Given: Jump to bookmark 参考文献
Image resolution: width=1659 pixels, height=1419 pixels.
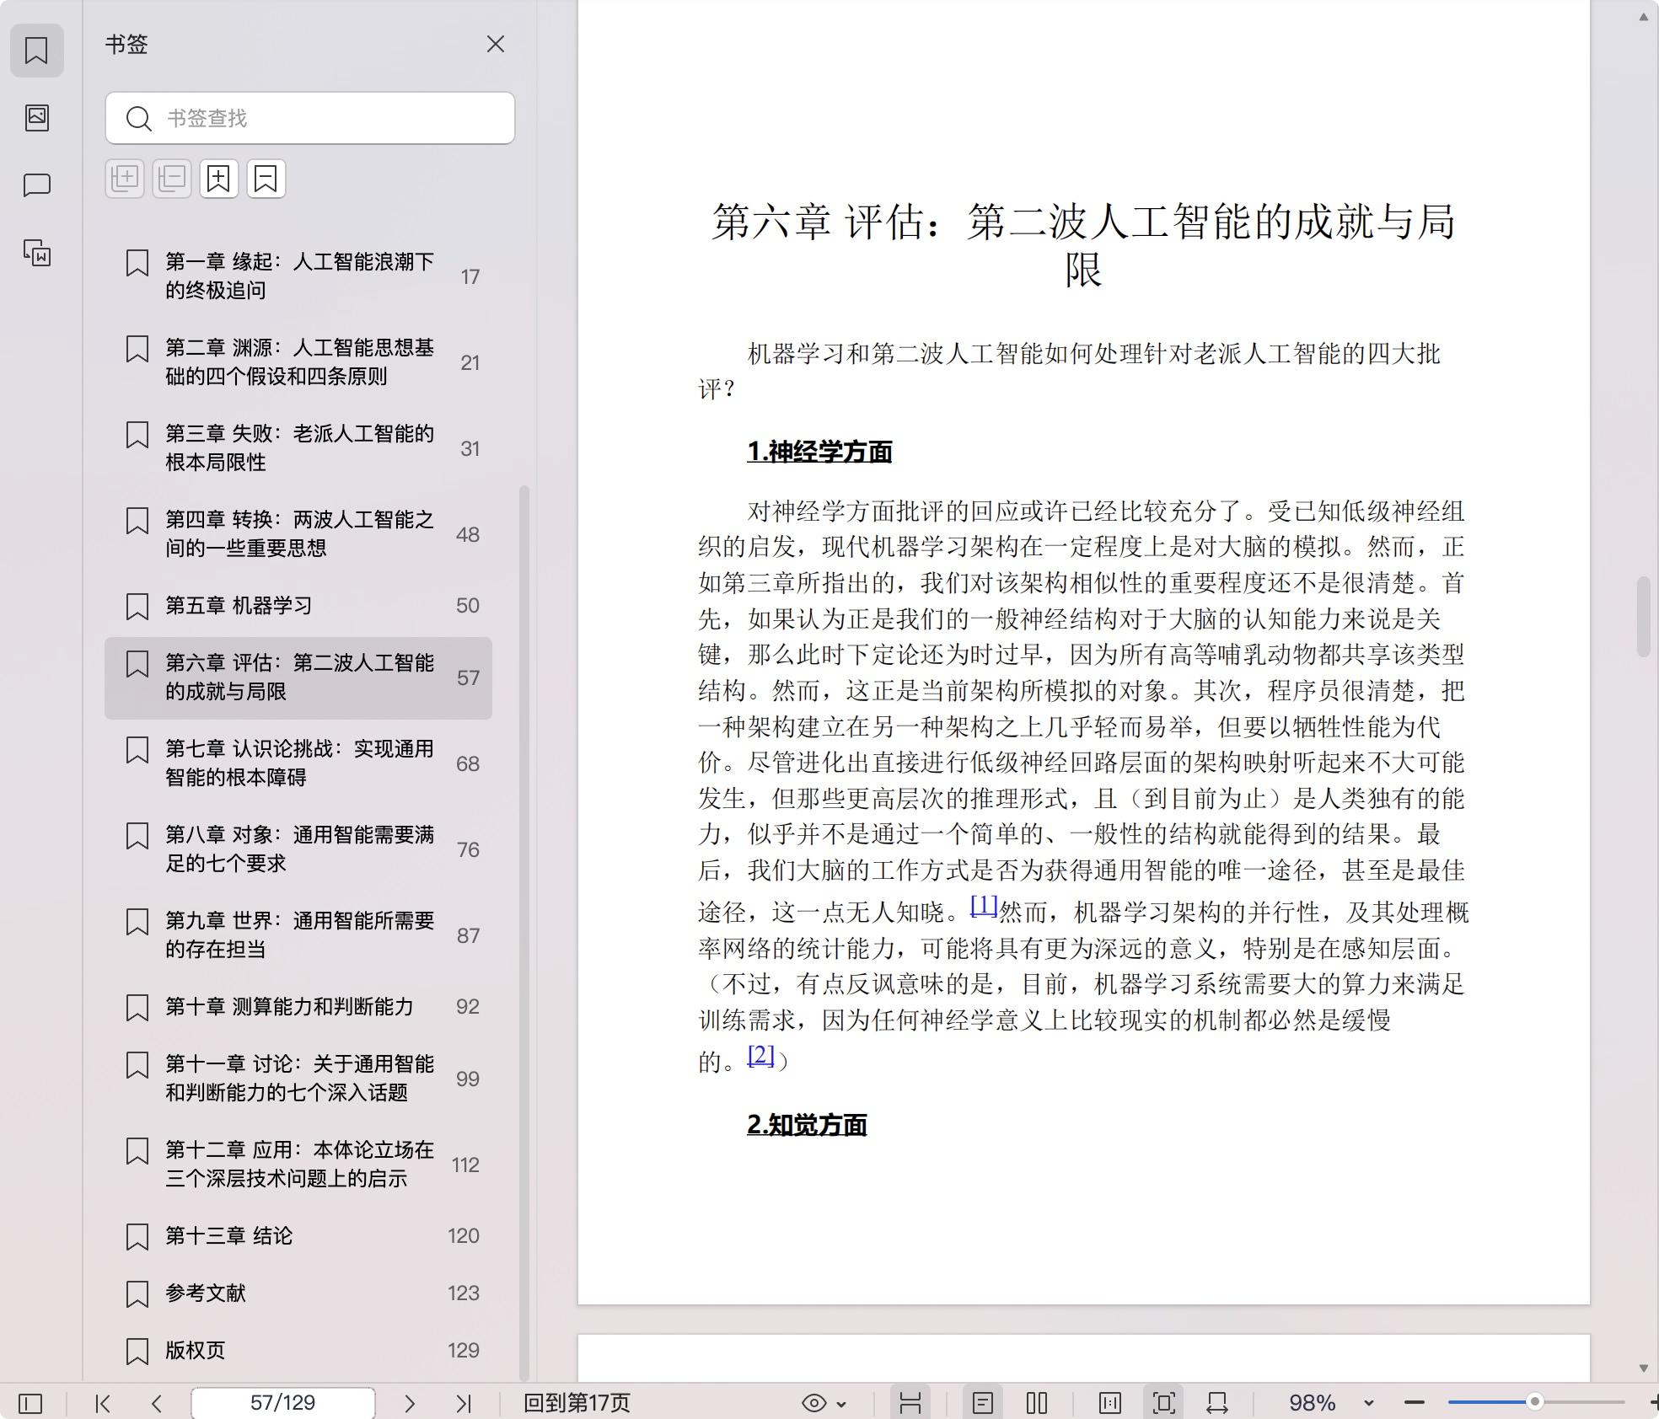Looking at the screenshot, I should [298, 1293].
